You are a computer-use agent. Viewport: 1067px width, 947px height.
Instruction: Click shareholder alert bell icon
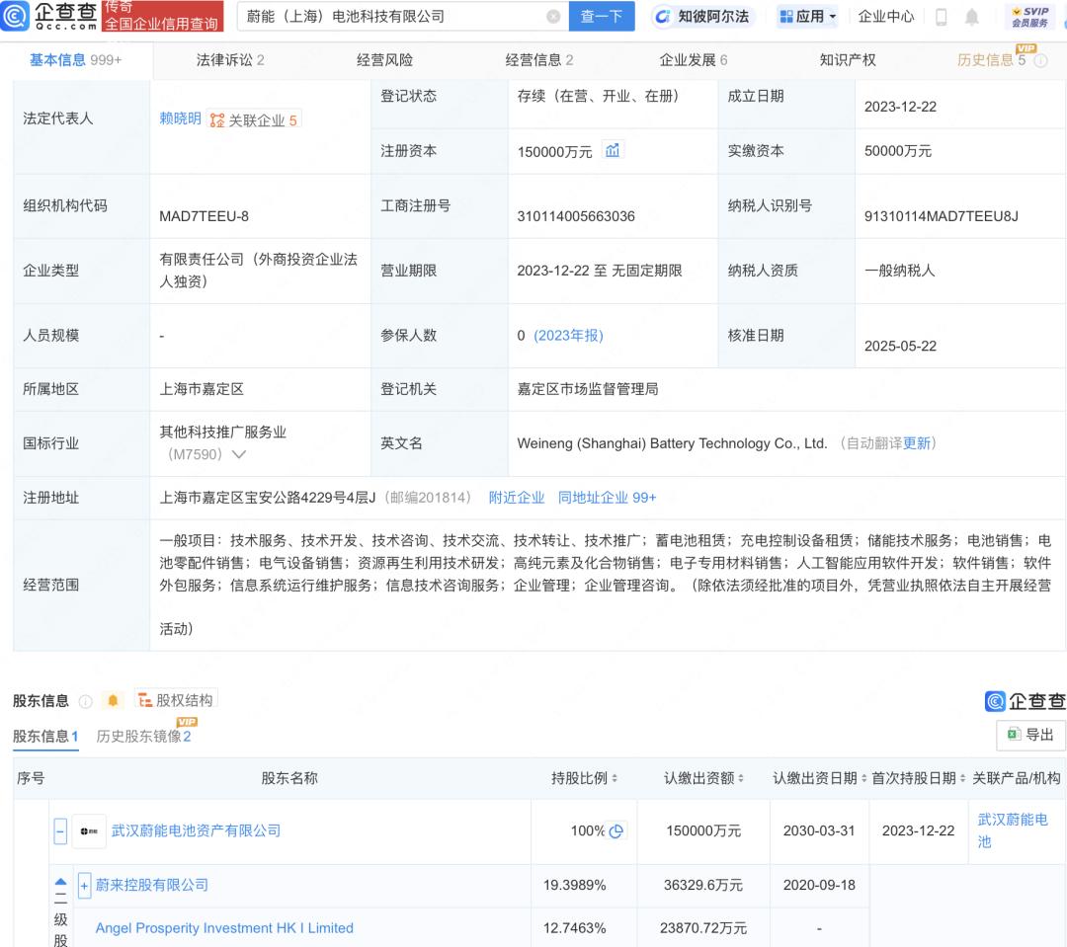(113, 700)
